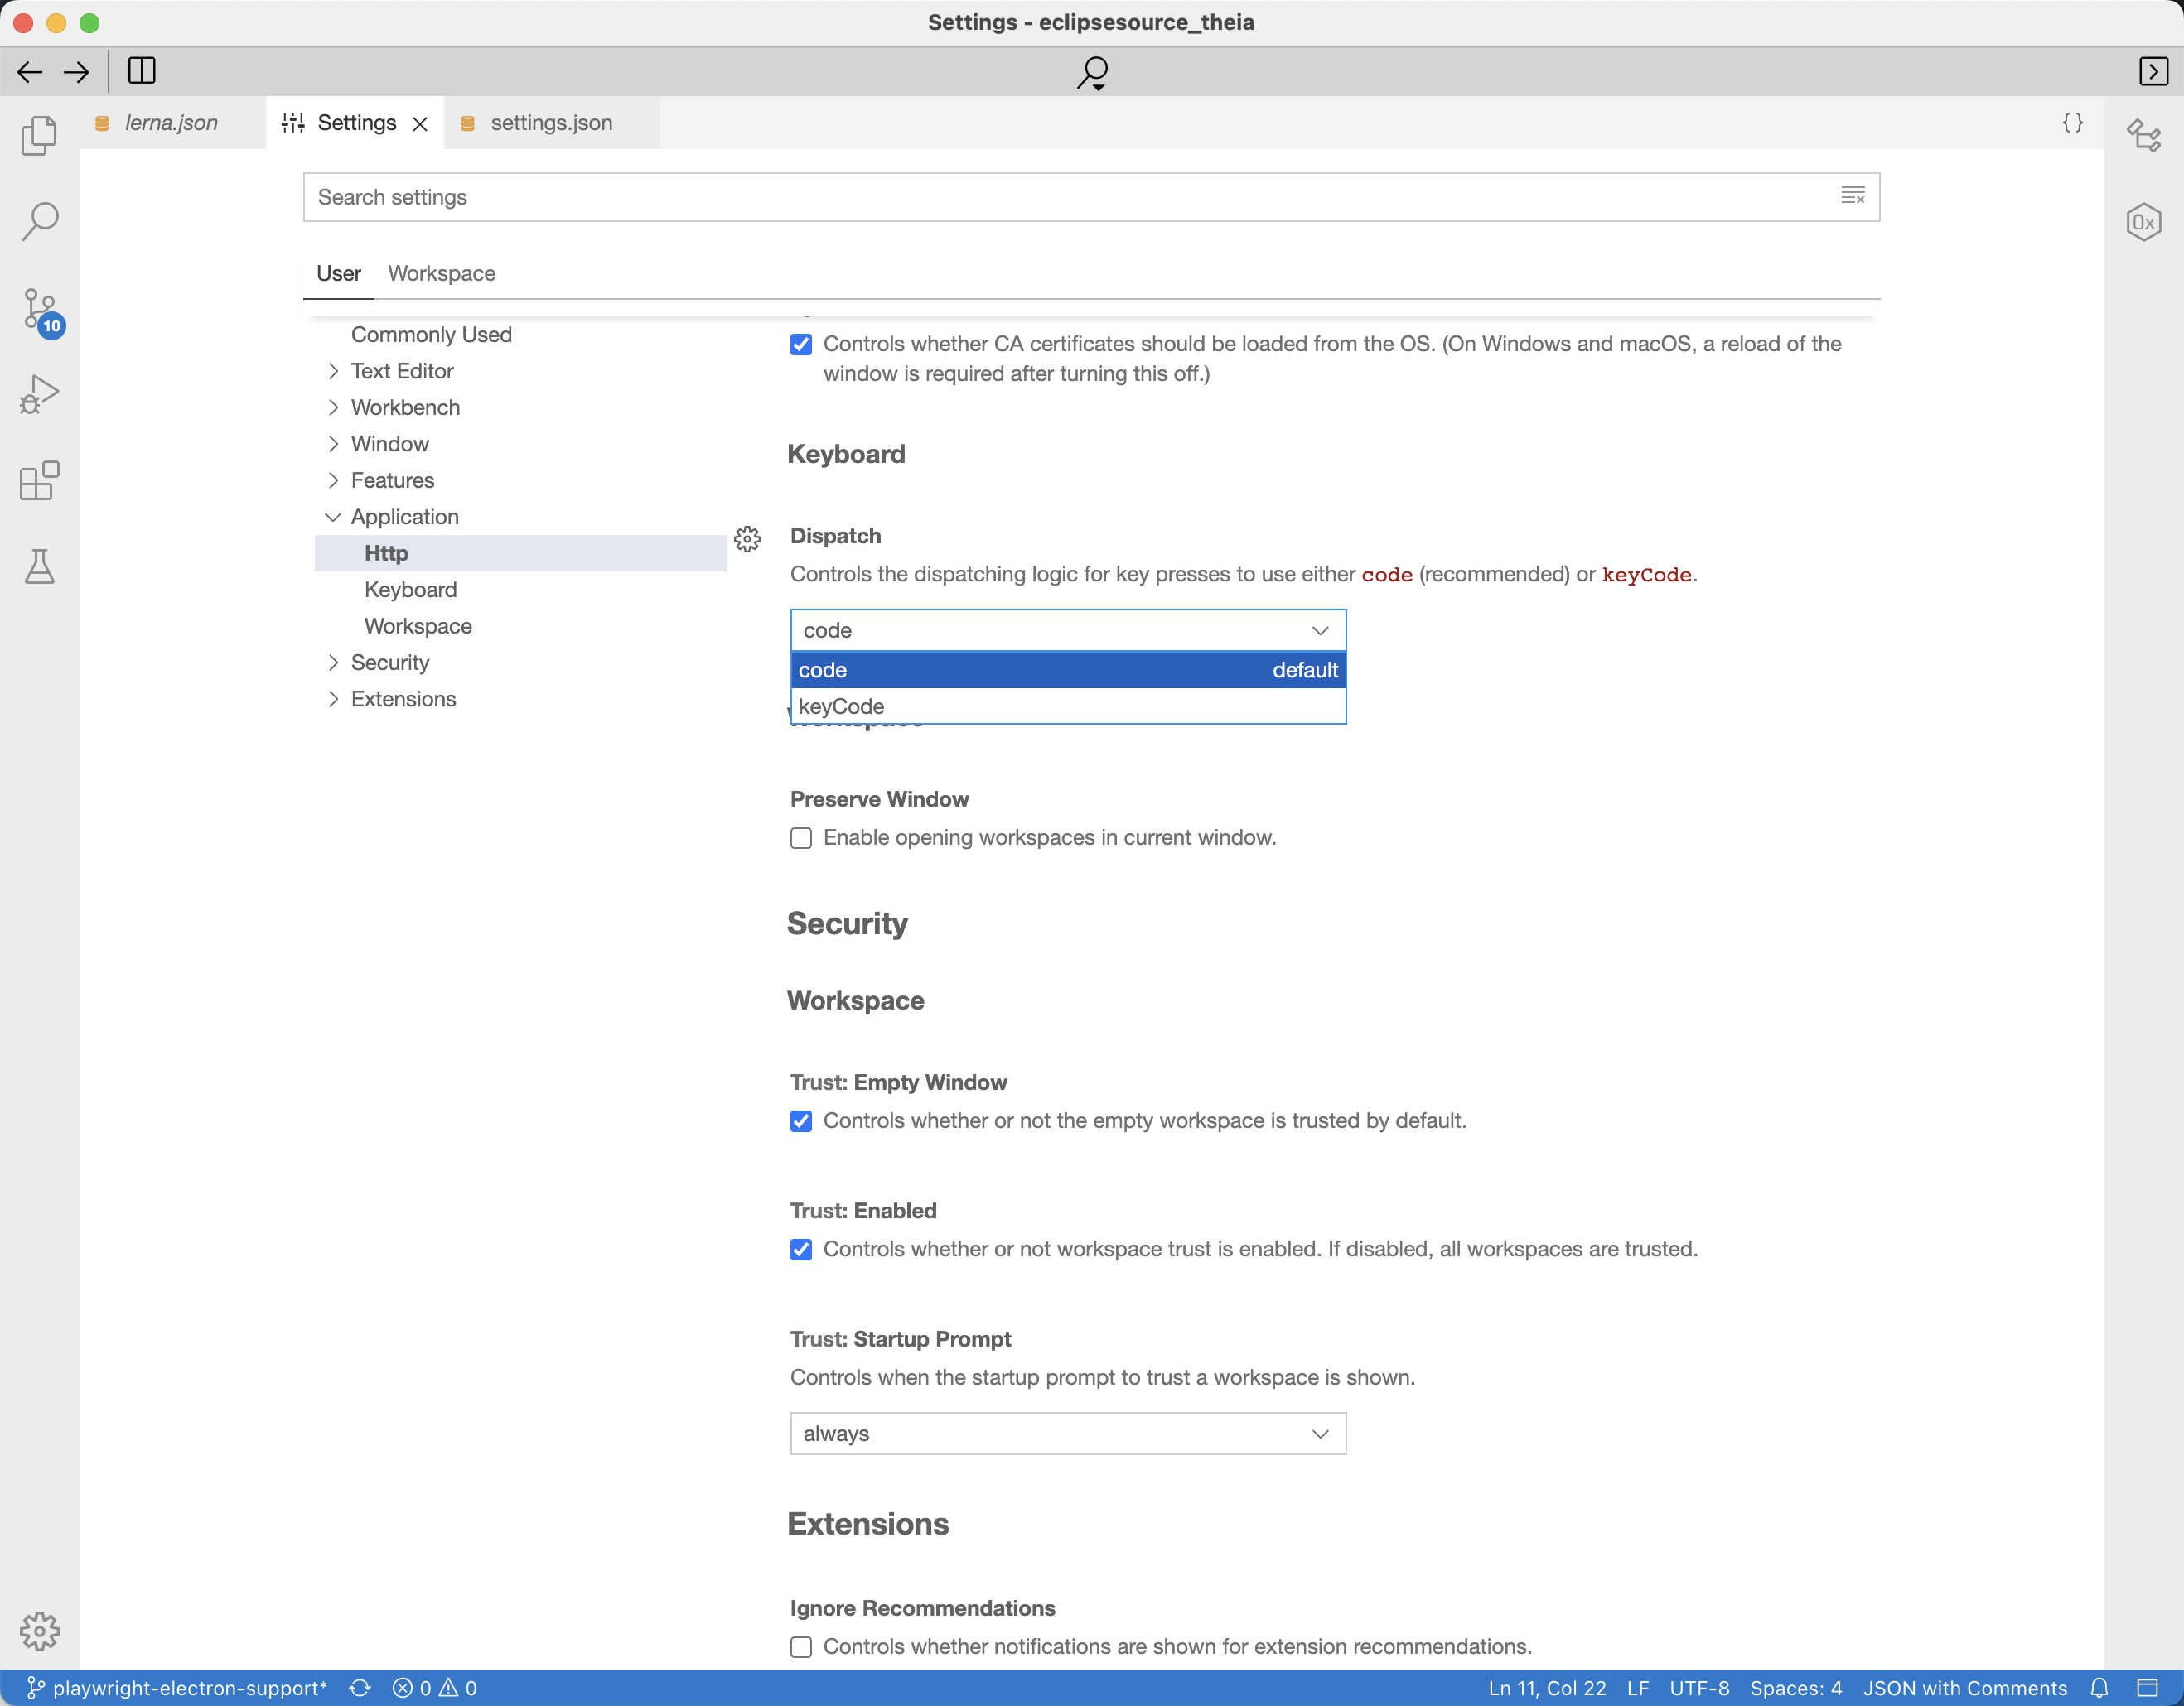Open the Source Control view
The height and width of the screenshot is (1706, 2184).
(x=40, y=310)
